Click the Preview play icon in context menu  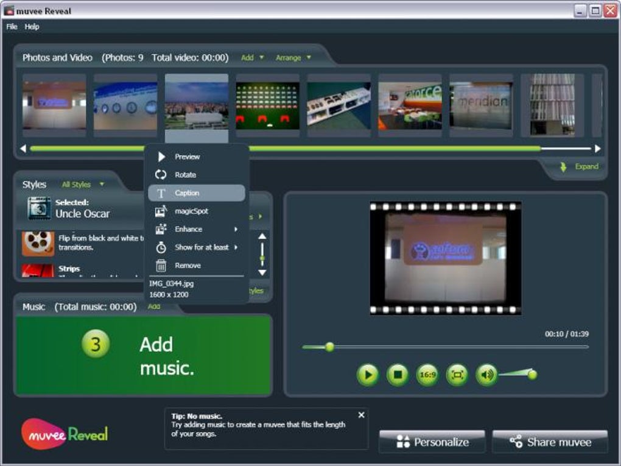pos(161,157)
